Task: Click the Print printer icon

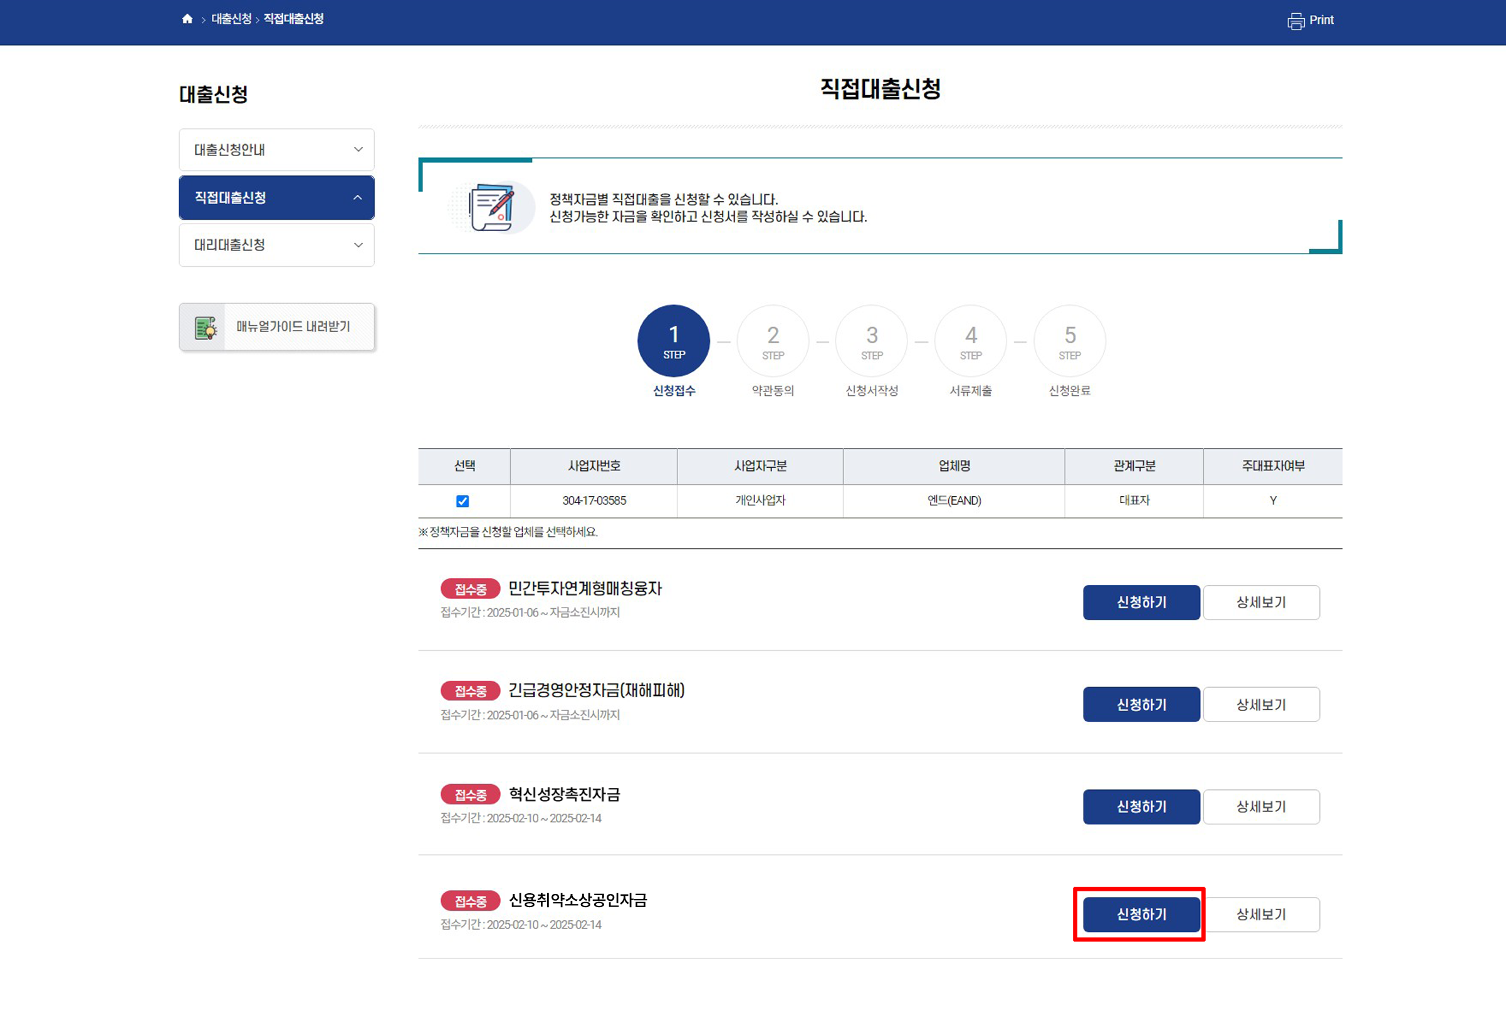Action: tap(1295, 21)
